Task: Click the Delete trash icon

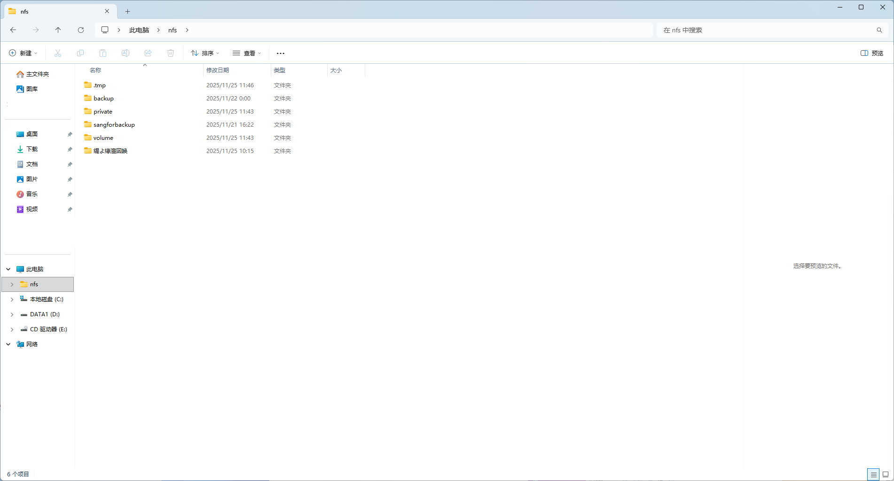Action: click(x=171, y=53)
